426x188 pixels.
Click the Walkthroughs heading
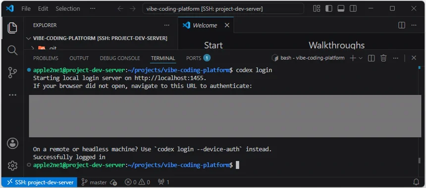336,45
